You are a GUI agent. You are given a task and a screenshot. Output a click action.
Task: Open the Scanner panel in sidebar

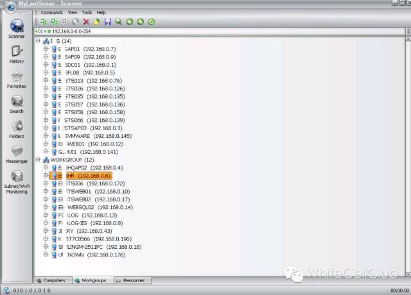[17, 29]
